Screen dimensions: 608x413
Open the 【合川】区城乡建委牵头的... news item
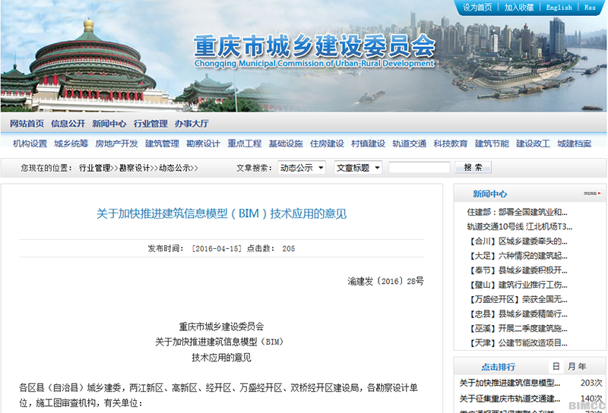tap(517, 241)
